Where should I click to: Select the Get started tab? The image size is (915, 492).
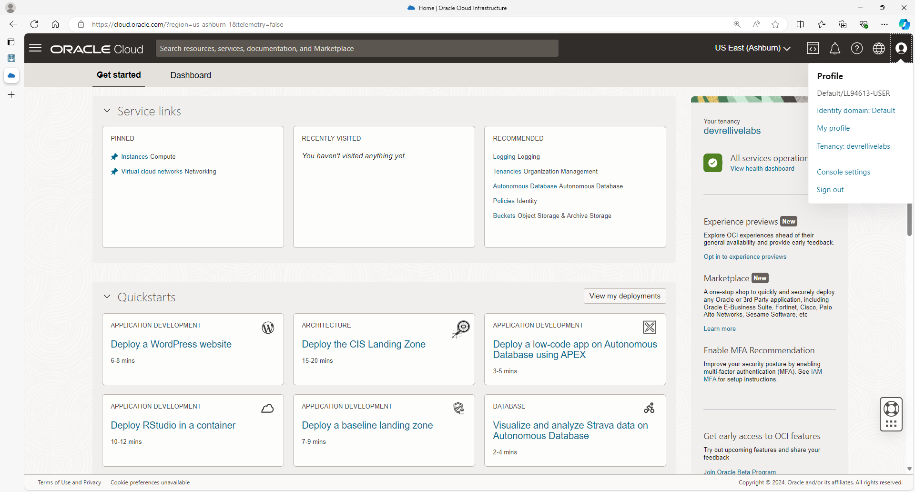(119, 75)
